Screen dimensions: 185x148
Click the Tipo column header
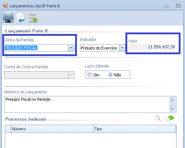point(135,129)
